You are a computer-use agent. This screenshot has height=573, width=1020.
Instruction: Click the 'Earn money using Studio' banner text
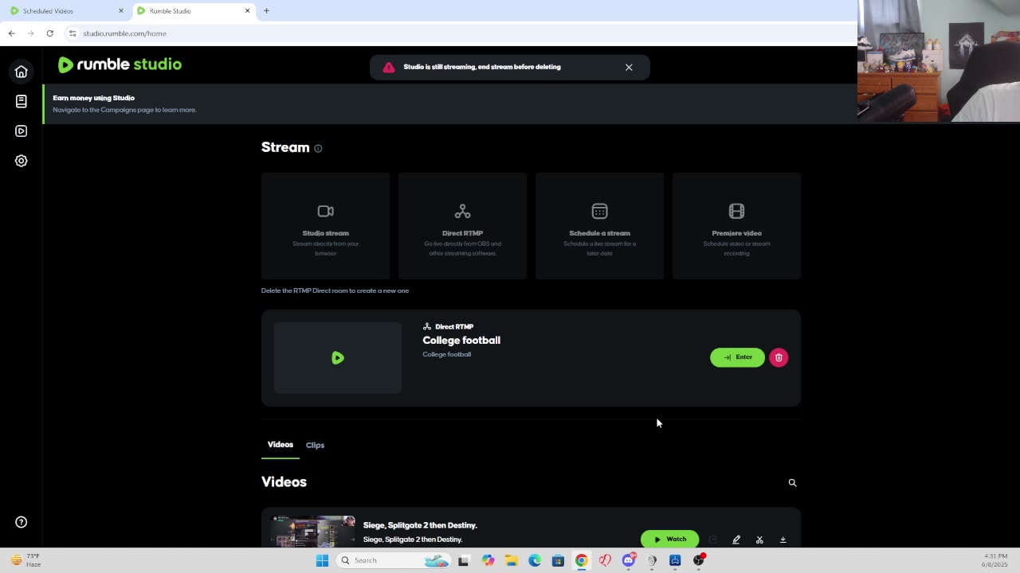coord(93,98)
